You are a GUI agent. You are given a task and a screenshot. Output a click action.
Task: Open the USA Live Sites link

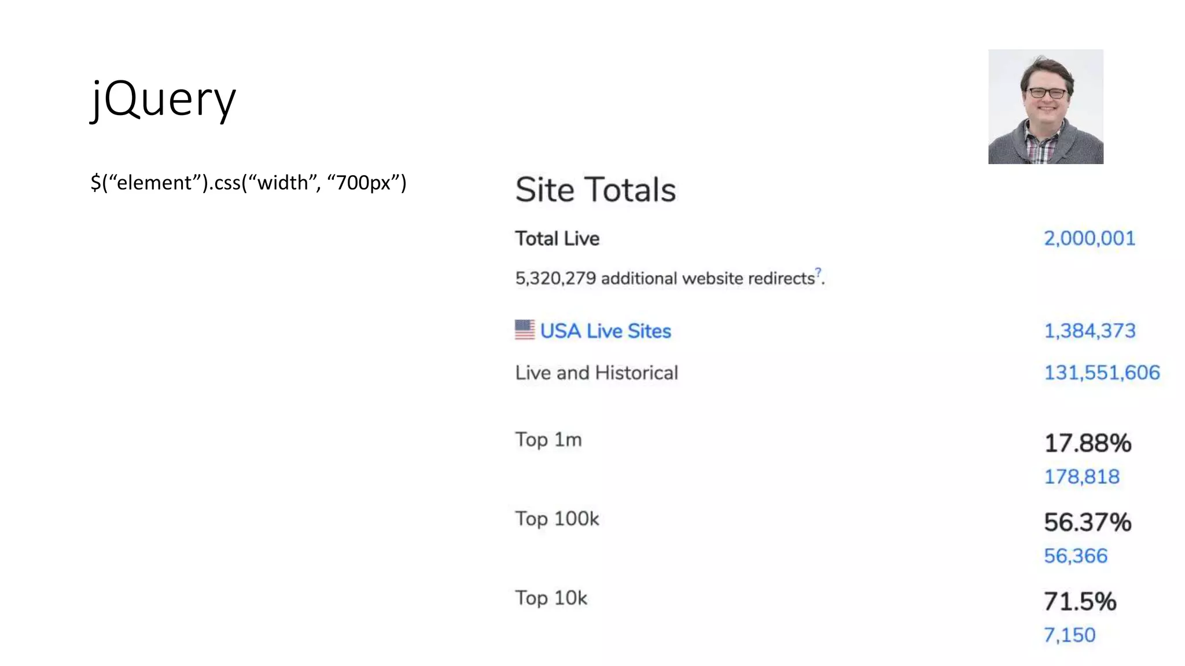pyautogui.click(x=605, y=331)
